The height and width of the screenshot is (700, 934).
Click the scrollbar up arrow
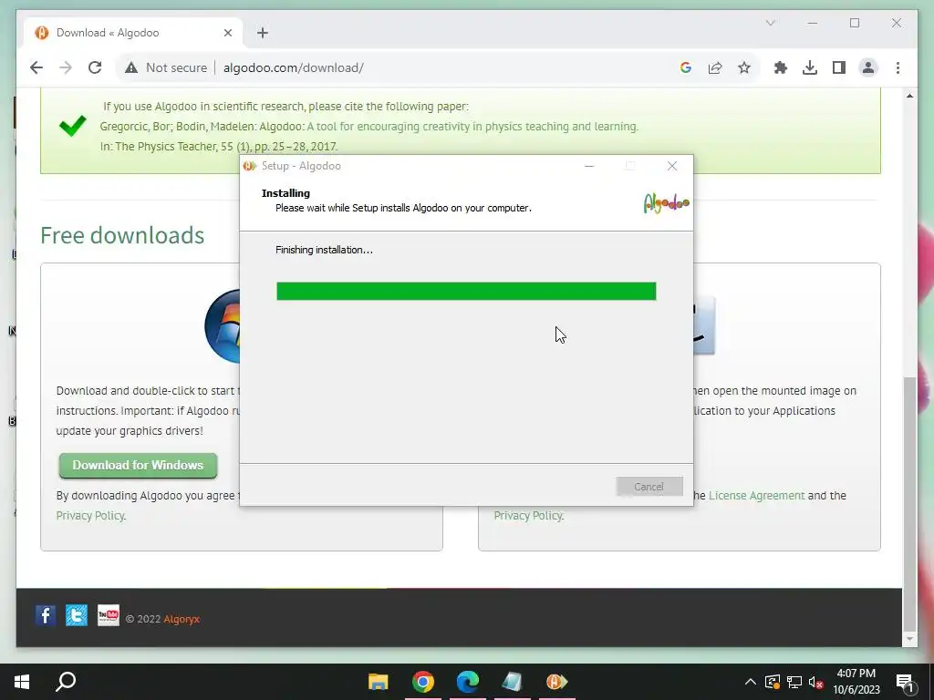pos(909,96)
